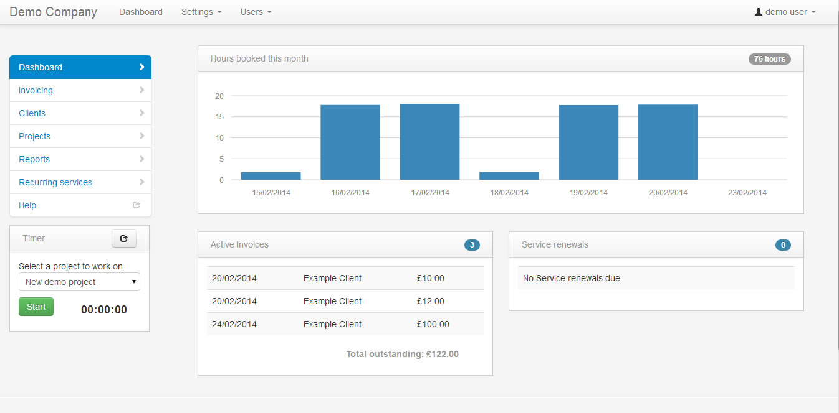Viewport: 839px width, 413px height.
Task: Click the Service renewals count badge
Action: coord(783,245)
